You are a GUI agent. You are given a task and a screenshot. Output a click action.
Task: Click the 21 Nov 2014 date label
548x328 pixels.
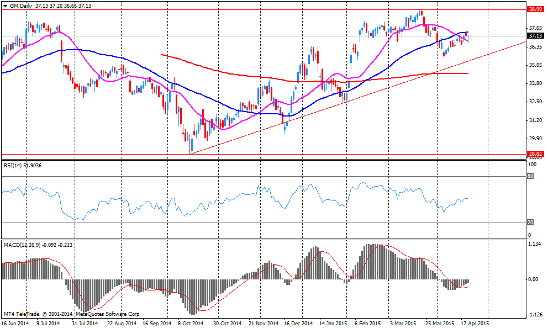click(264, 324)
